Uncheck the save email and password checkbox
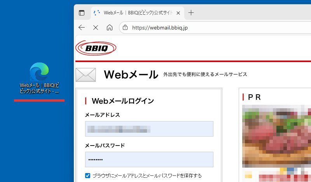This screenshot has width=311, height=182. tap(87, 175)
